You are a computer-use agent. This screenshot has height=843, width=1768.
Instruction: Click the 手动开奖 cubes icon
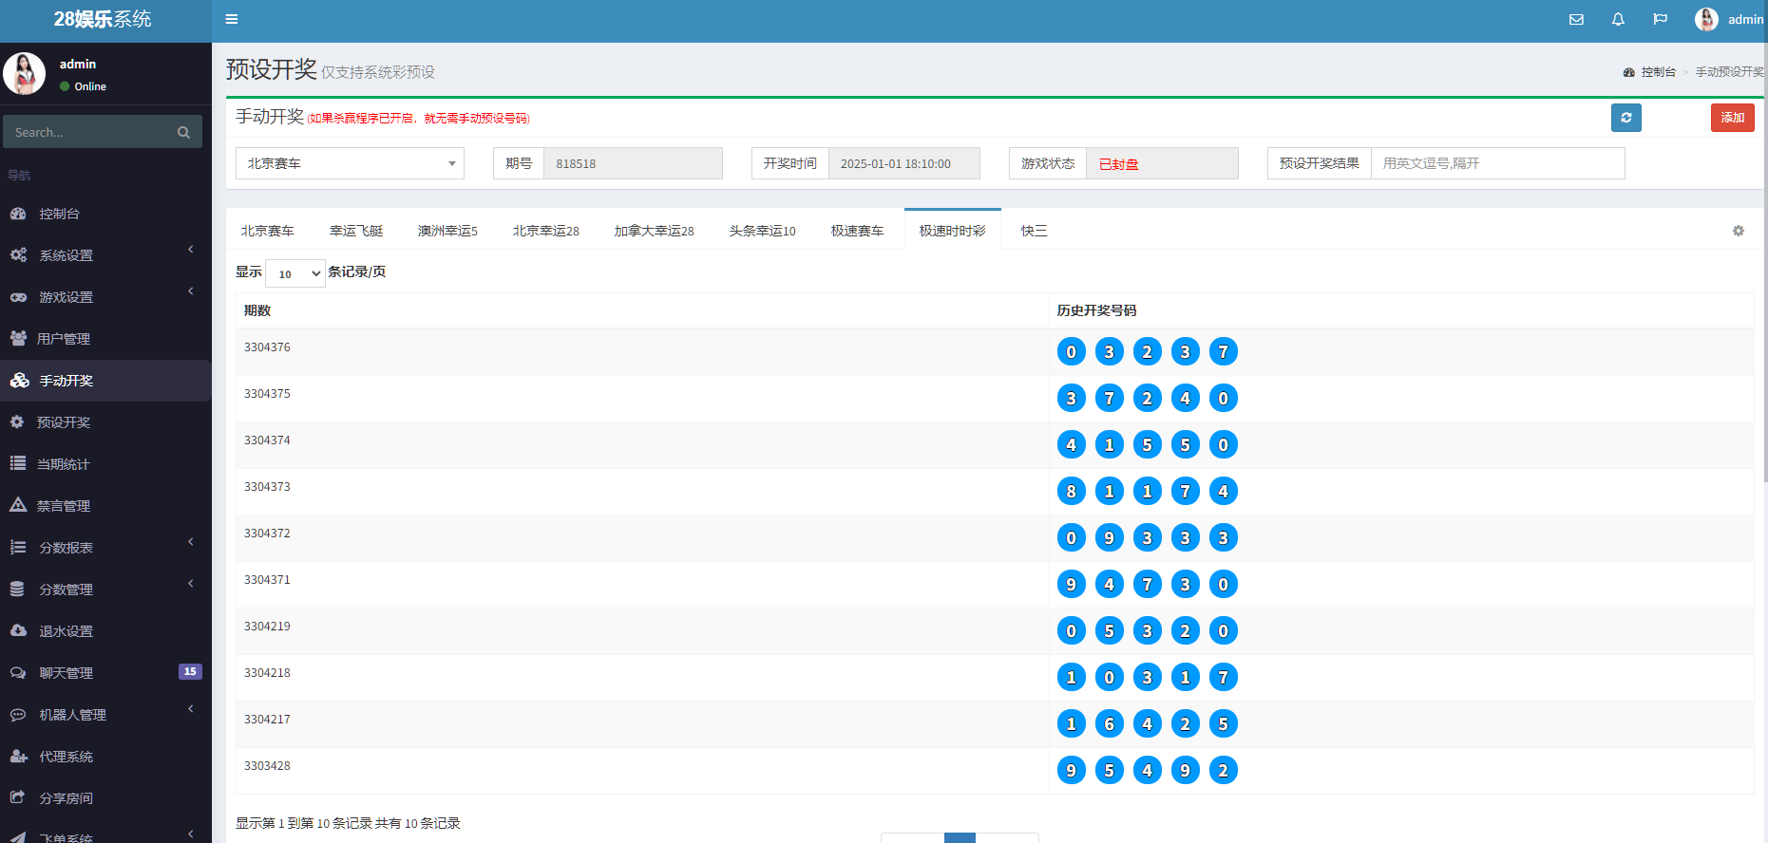pyautogui.click(x=20, y=381)
